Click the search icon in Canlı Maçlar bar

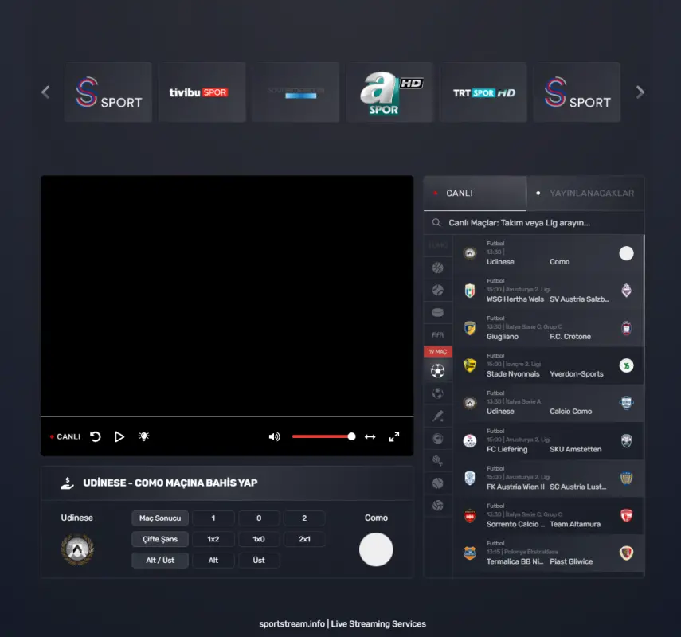(x=436, y=222)
